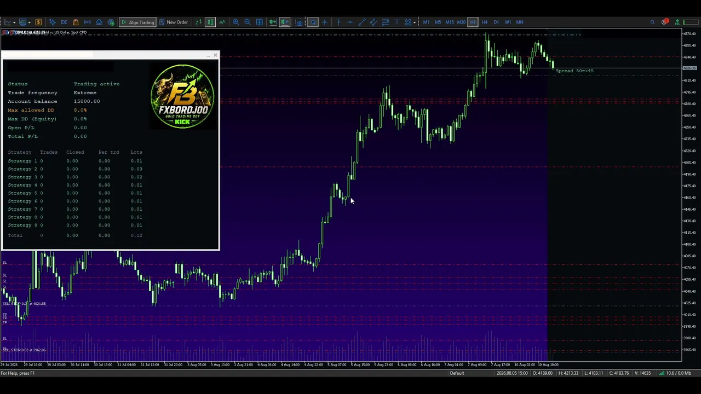Image resolution: width=701 pixels, height=394 pixels.
Task: Click the connection status icon in toolbar
Action: [677, 22]
